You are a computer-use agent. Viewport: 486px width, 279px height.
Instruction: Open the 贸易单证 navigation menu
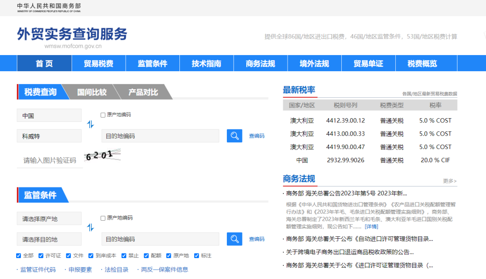pos(368,63)
